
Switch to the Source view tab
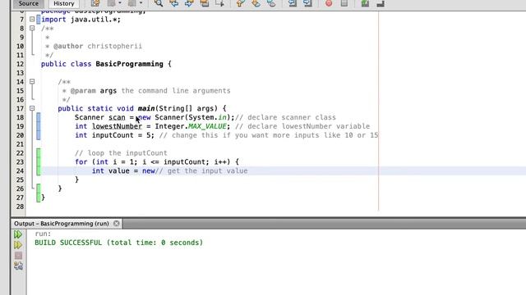[x=29, y=3]
